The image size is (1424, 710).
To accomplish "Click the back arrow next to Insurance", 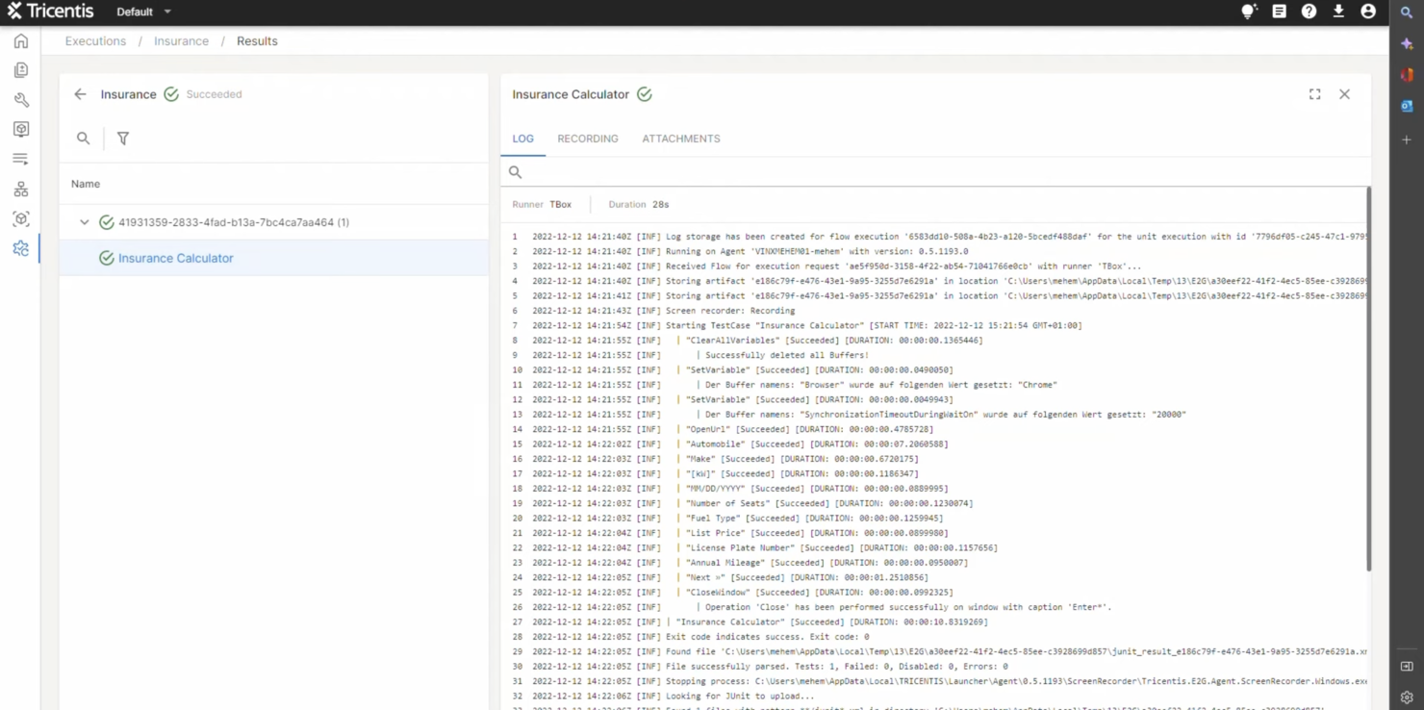I will (81, 94).
